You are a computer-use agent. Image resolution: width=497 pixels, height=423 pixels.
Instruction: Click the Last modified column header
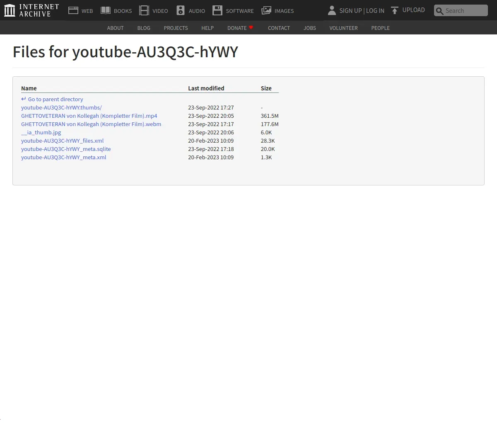pos(206,88)
